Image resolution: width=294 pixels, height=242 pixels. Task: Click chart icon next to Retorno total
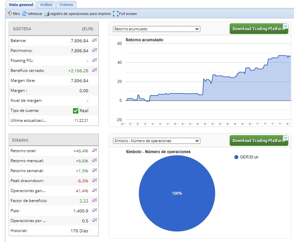coord(95,150)
